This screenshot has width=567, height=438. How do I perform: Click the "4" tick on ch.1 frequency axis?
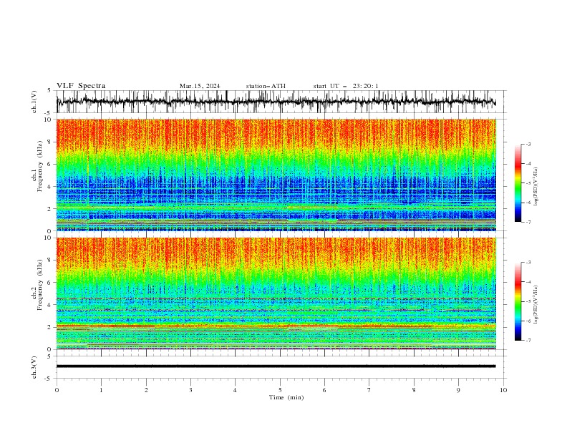click(x=51, y=187)
